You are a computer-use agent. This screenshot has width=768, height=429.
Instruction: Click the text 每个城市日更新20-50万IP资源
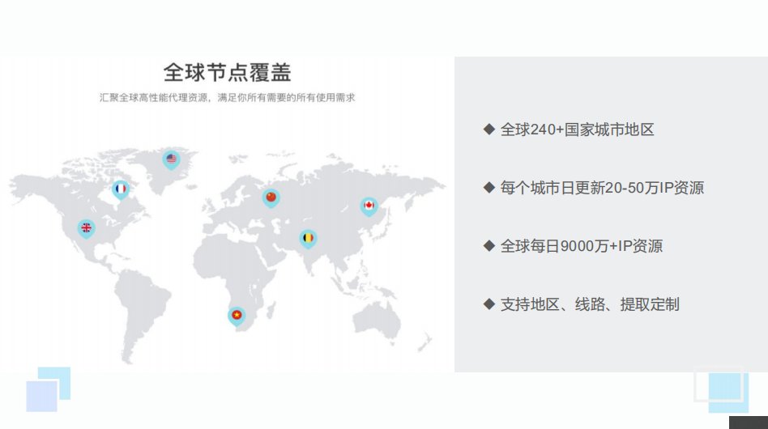602,188
